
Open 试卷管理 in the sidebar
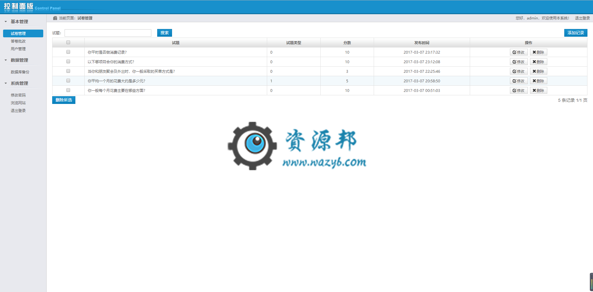[x=23, y=33]
